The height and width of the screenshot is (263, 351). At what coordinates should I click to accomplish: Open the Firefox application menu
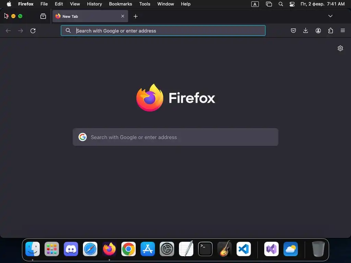tap(26, 4)
